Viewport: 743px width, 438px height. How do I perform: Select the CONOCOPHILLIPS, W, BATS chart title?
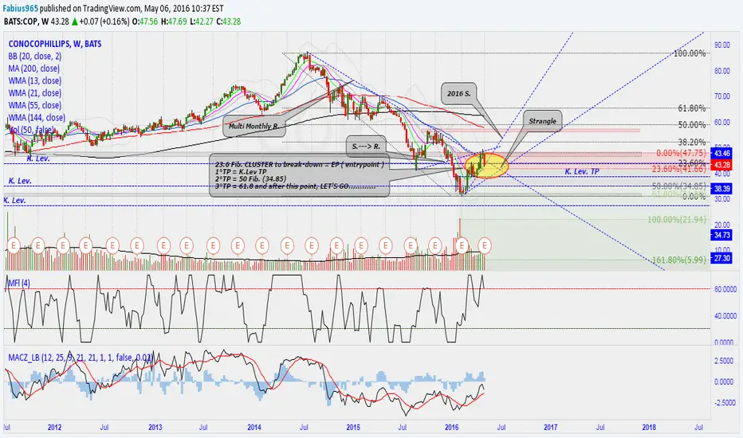tap(55, 44)
